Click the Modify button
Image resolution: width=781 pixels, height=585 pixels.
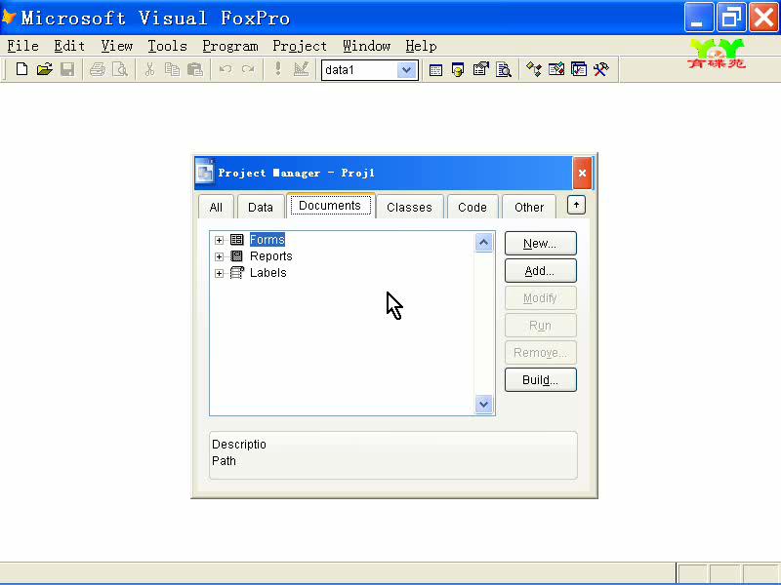pos(541,298)
